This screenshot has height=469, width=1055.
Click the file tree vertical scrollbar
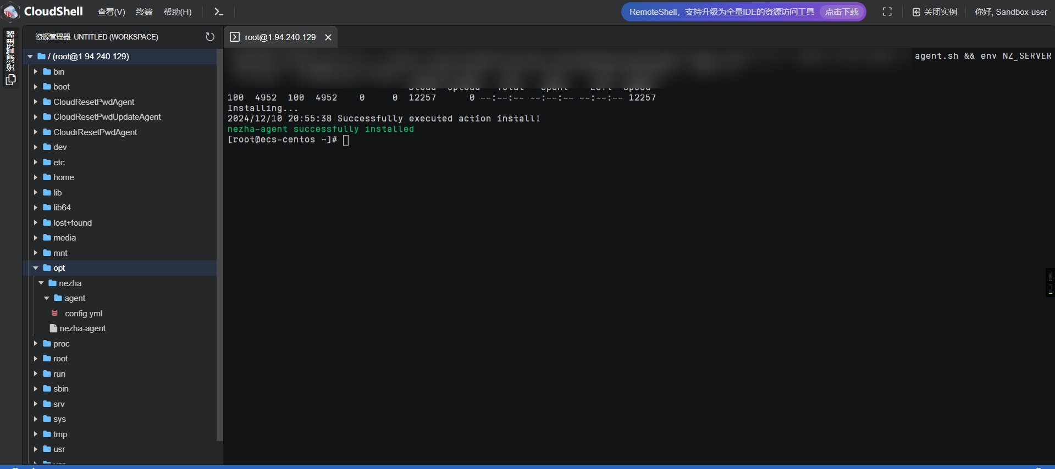pyautogui.click(x=220, y=245)
